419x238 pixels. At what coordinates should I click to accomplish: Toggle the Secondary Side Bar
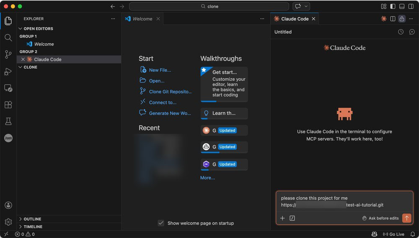point(411,6)
